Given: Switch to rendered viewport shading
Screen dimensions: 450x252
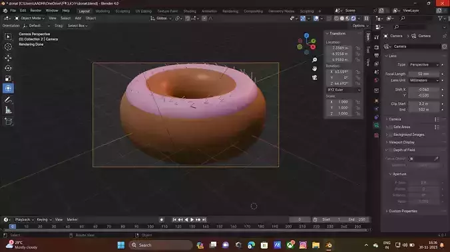Looking at the screenshot, I should point(353,19).
